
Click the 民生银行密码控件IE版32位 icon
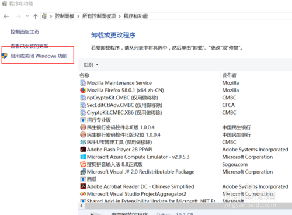(x=83, y=135)
